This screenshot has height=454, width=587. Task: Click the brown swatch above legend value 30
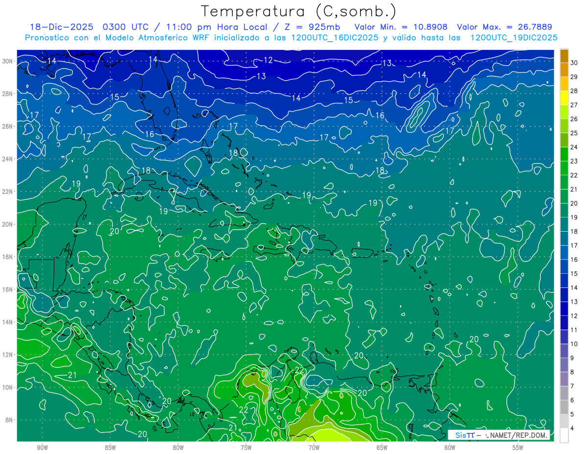click(x=564, y=55)
